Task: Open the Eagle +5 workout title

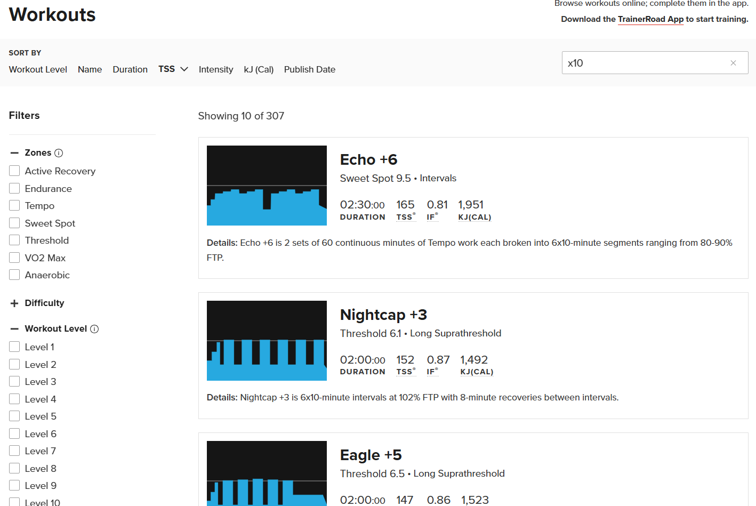Action: [371, 455]
